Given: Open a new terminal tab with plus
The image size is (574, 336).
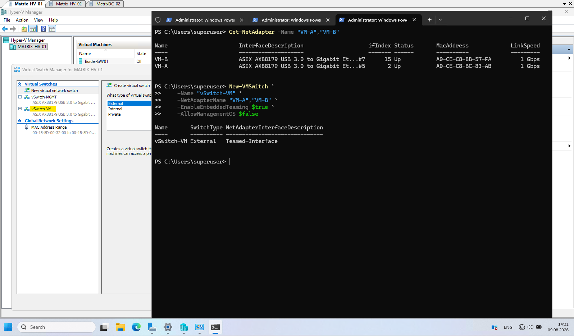Looking at the screenshot, I should (429, 20).
